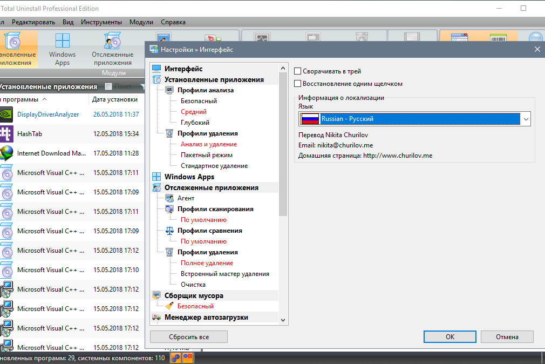This screenshot has height=364, width=545.
Task: Select Полное удаление profile
Action: (207, 262)
